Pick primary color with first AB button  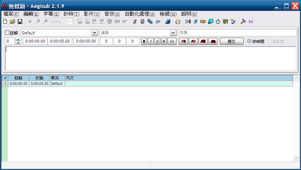(x=183, y=41)
